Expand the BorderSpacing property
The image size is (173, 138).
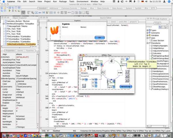[x=2, y=78]
